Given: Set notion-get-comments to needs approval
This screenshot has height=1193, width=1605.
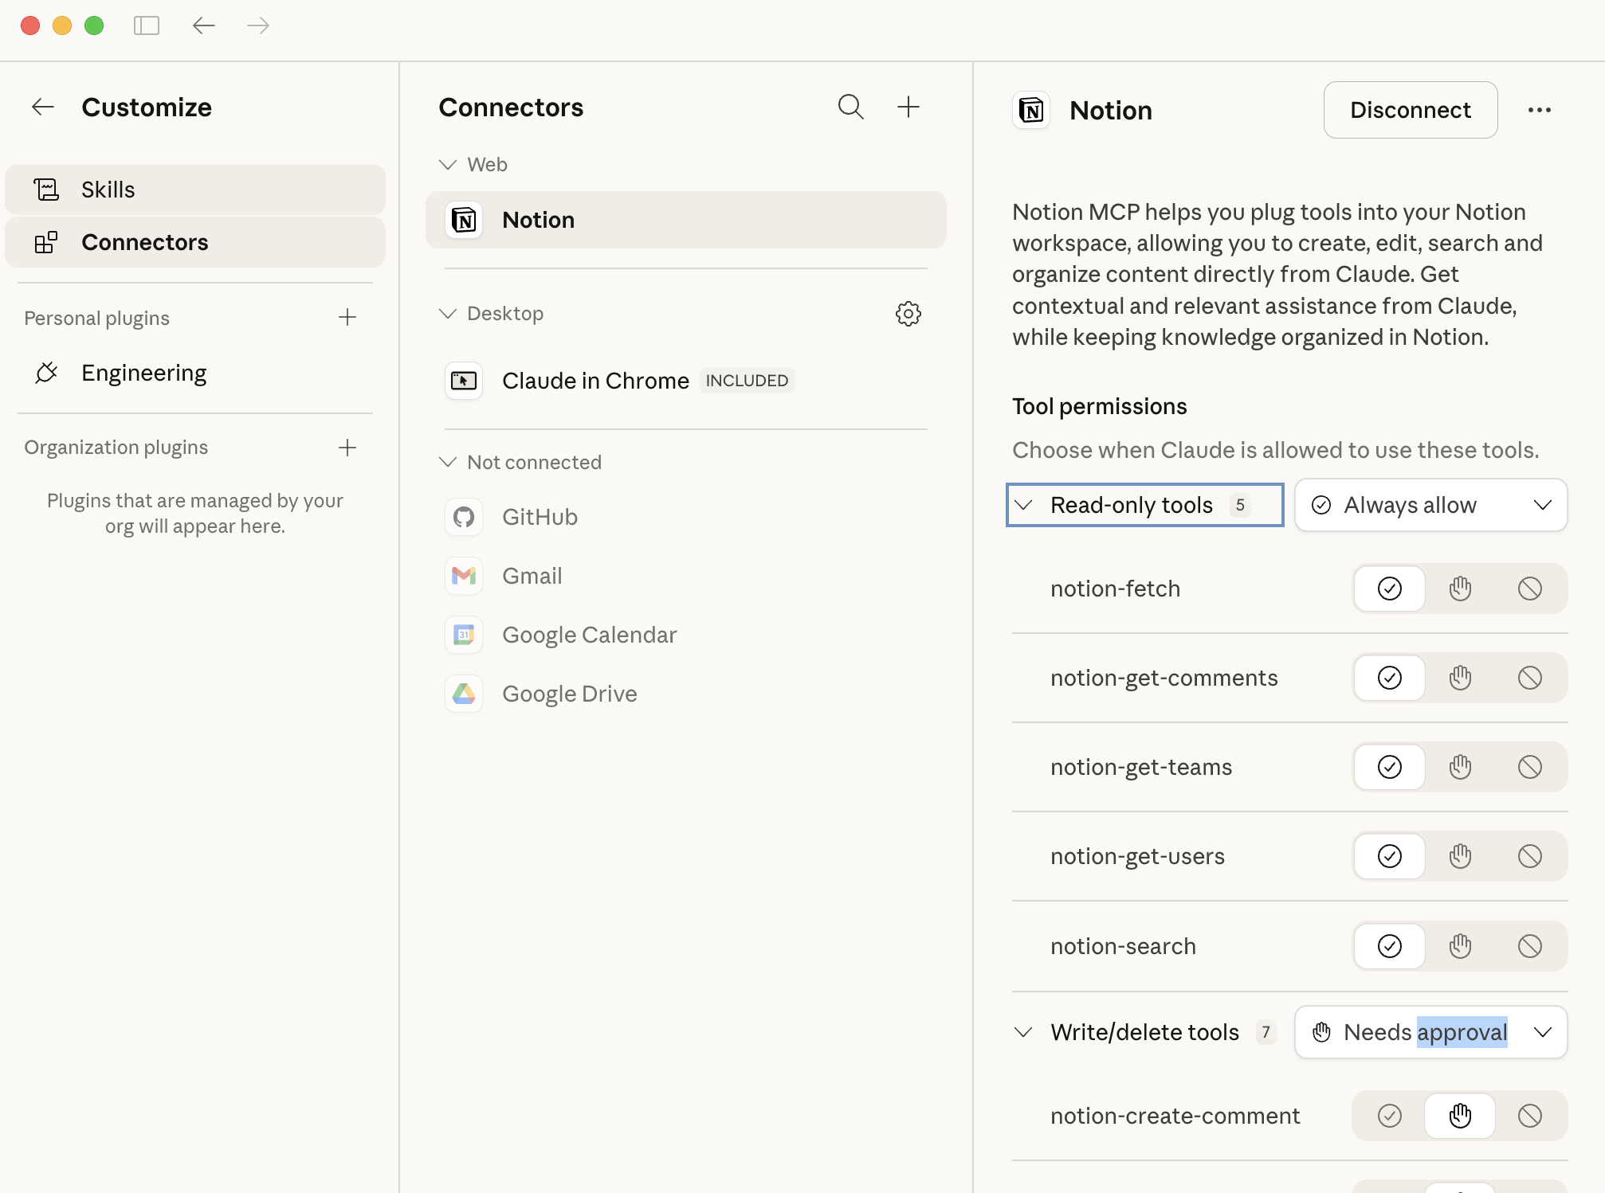Looking at the screenshot, I should (x=1460, y=678).
